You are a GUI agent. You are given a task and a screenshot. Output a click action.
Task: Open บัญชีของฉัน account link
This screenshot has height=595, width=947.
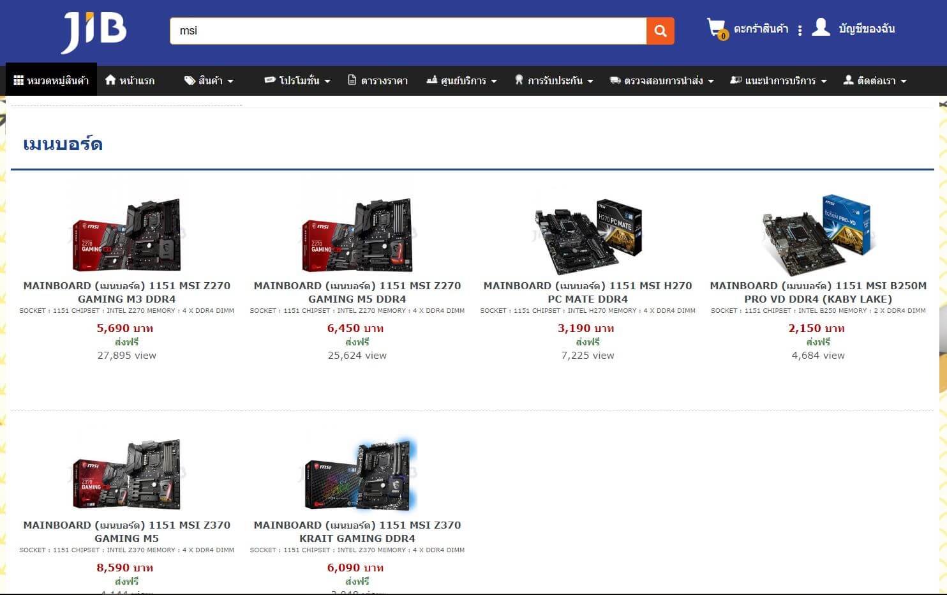coord(867,29)
